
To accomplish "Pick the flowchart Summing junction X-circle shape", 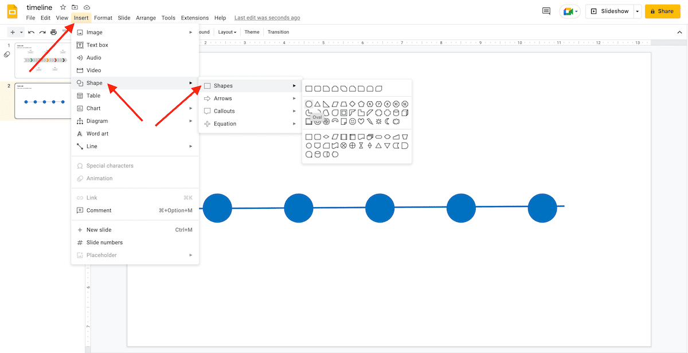I will point(343,145).
